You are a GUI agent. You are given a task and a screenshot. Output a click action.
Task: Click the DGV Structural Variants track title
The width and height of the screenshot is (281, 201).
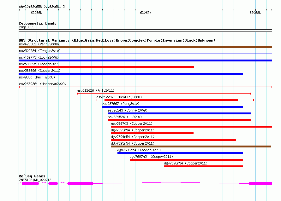[117, 40]
